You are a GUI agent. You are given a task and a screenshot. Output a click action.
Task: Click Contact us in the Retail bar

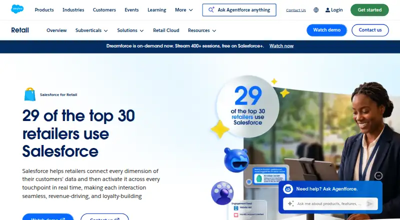click(x=370, y=30)
